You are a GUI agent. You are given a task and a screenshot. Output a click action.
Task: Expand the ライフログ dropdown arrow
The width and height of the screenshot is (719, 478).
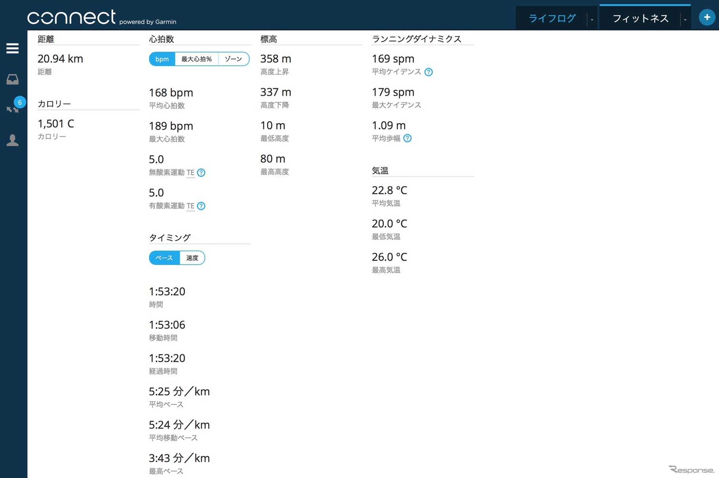point(592,19)
